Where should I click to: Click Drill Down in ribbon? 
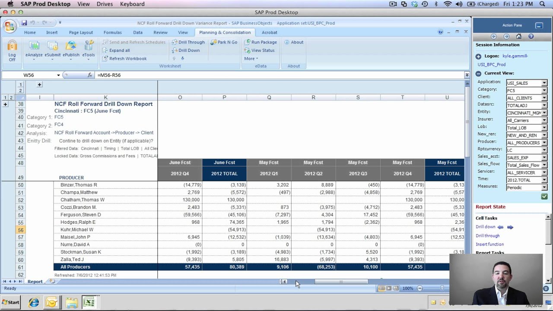coord(186,50)
